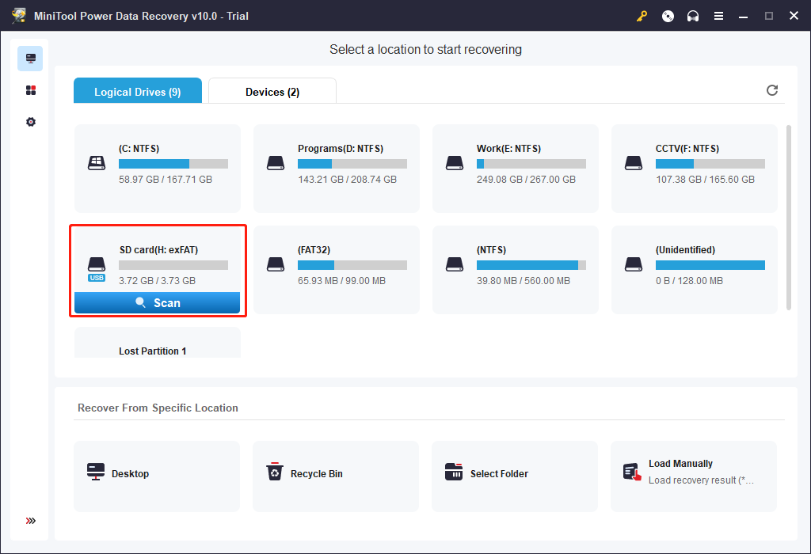Click the Unidentified partition drive icon
Image resolution: width=811 pixels, height=554 pixels.
click(634, 264)
